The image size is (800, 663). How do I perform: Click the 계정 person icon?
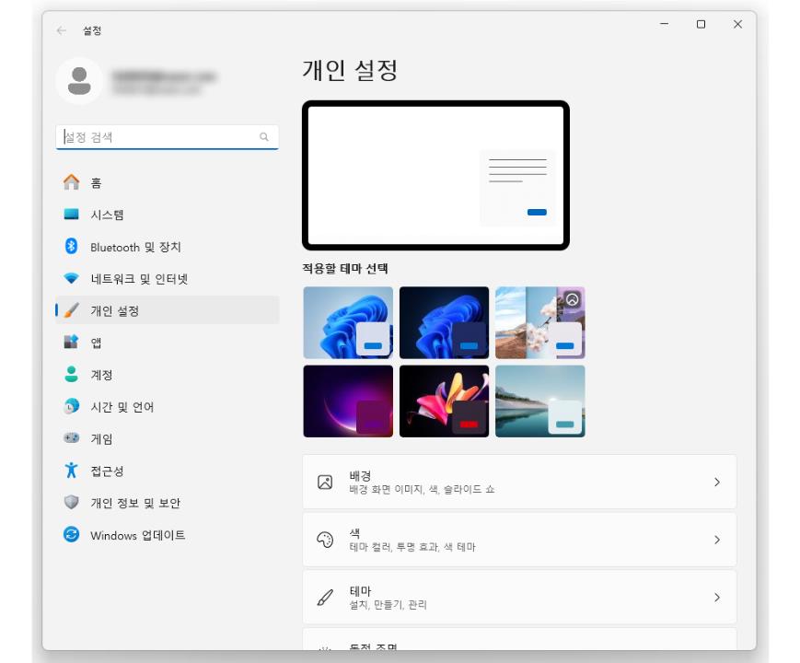[x=72, y=374]
